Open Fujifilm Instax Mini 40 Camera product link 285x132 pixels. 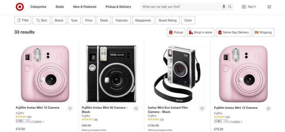(x=104, y=109)
